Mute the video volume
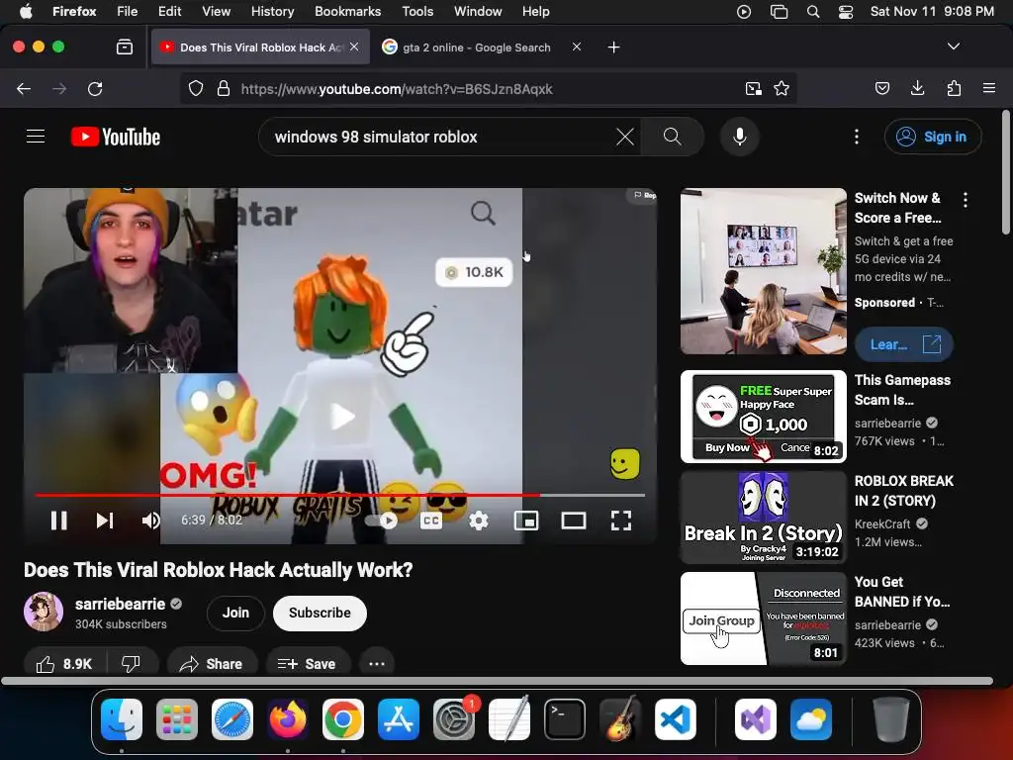This screenshot has width=1013, height=760. 150,521
